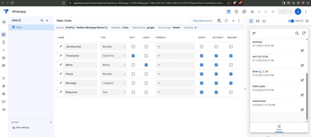Open the Chat apps section icon
This screenshot has height=137, width=311.
[4, 66]
